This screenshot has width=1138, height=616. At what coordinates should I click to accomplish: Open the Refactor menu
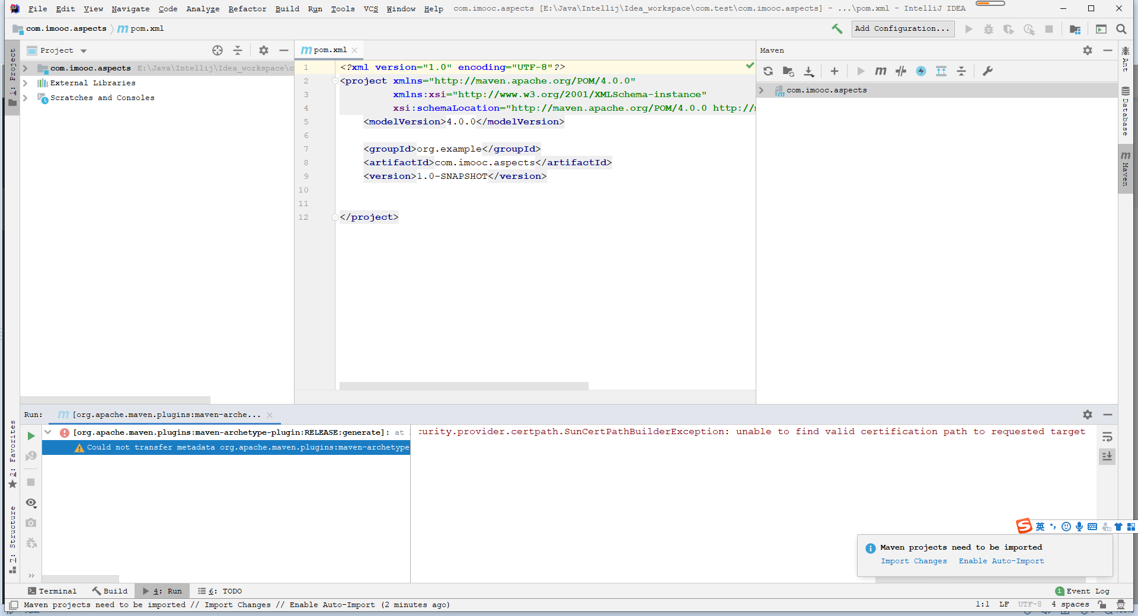[247, 9]
